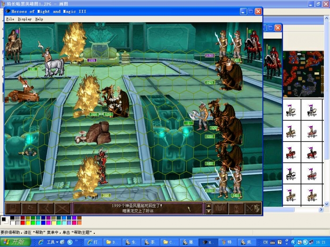Switch to taskbar button 屠.

tap(188, 242)
